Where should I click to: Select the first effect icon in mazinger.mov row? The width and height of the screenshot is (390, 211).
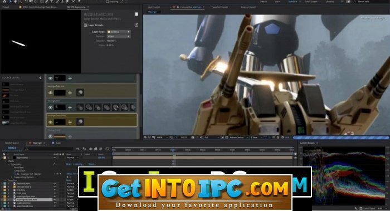coord(80,107)
